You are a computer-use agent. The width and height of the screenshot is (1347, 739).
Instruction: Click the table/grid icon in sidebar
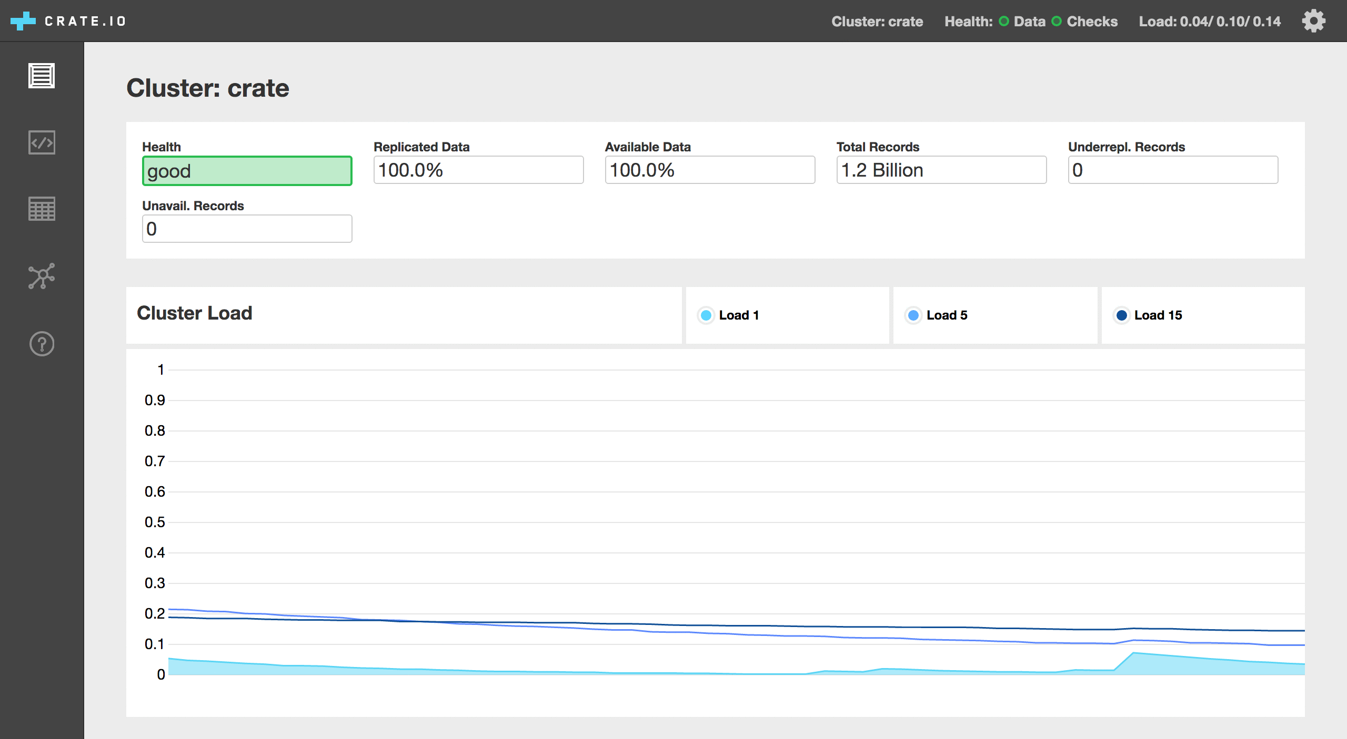41,208
